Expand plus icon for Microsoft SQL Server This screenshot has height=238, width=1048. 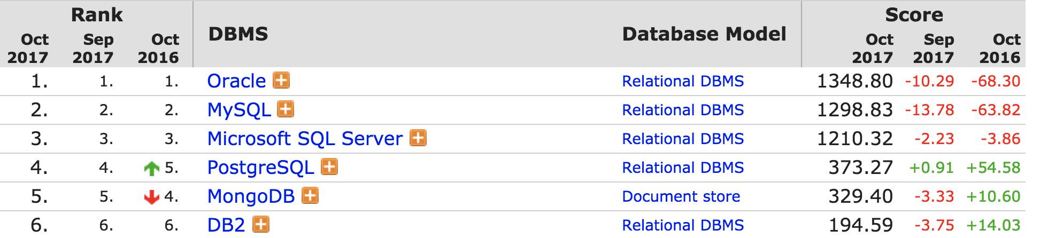point(418,138)
